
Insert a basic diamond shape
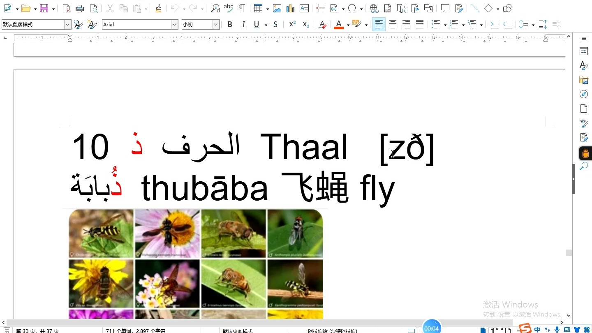click(488, 8)
